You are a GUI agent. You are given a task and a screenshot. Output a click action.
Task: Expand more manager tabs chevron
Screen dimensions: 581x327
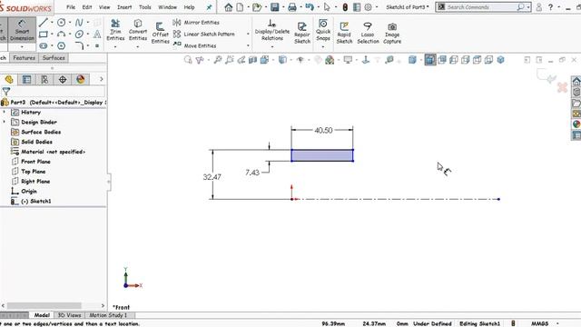[101, 79]
